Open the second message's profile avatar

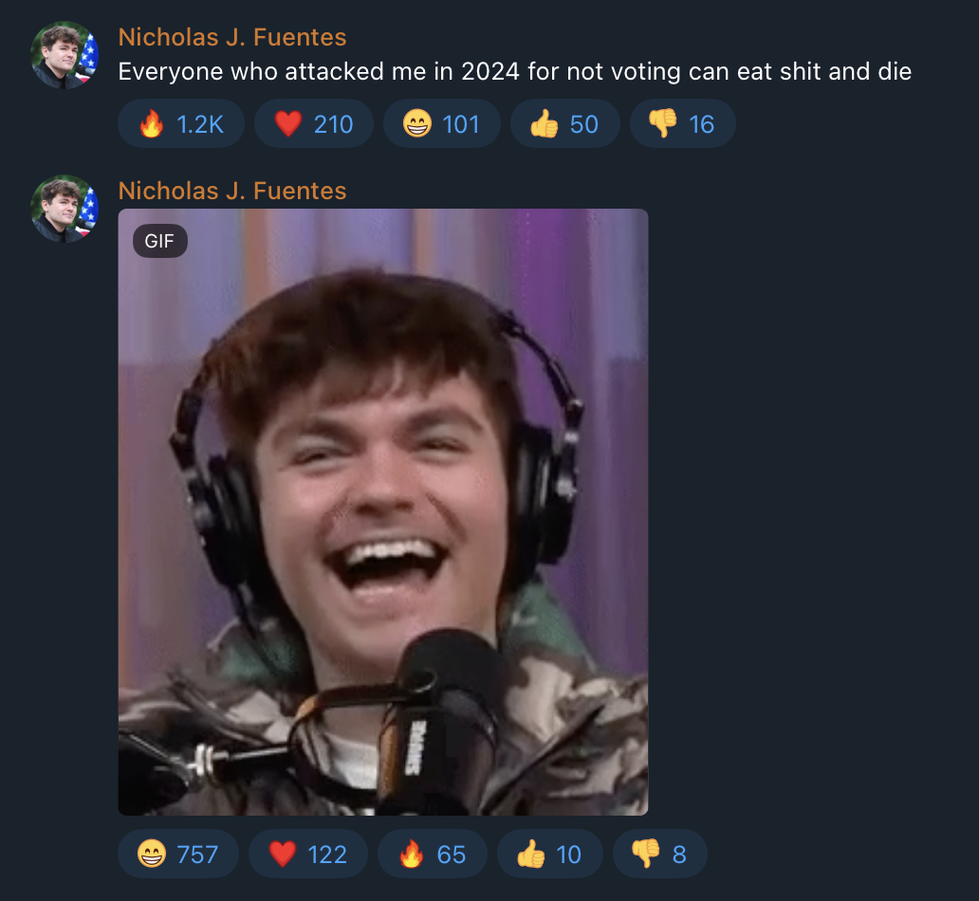click(x=65, y=209)
